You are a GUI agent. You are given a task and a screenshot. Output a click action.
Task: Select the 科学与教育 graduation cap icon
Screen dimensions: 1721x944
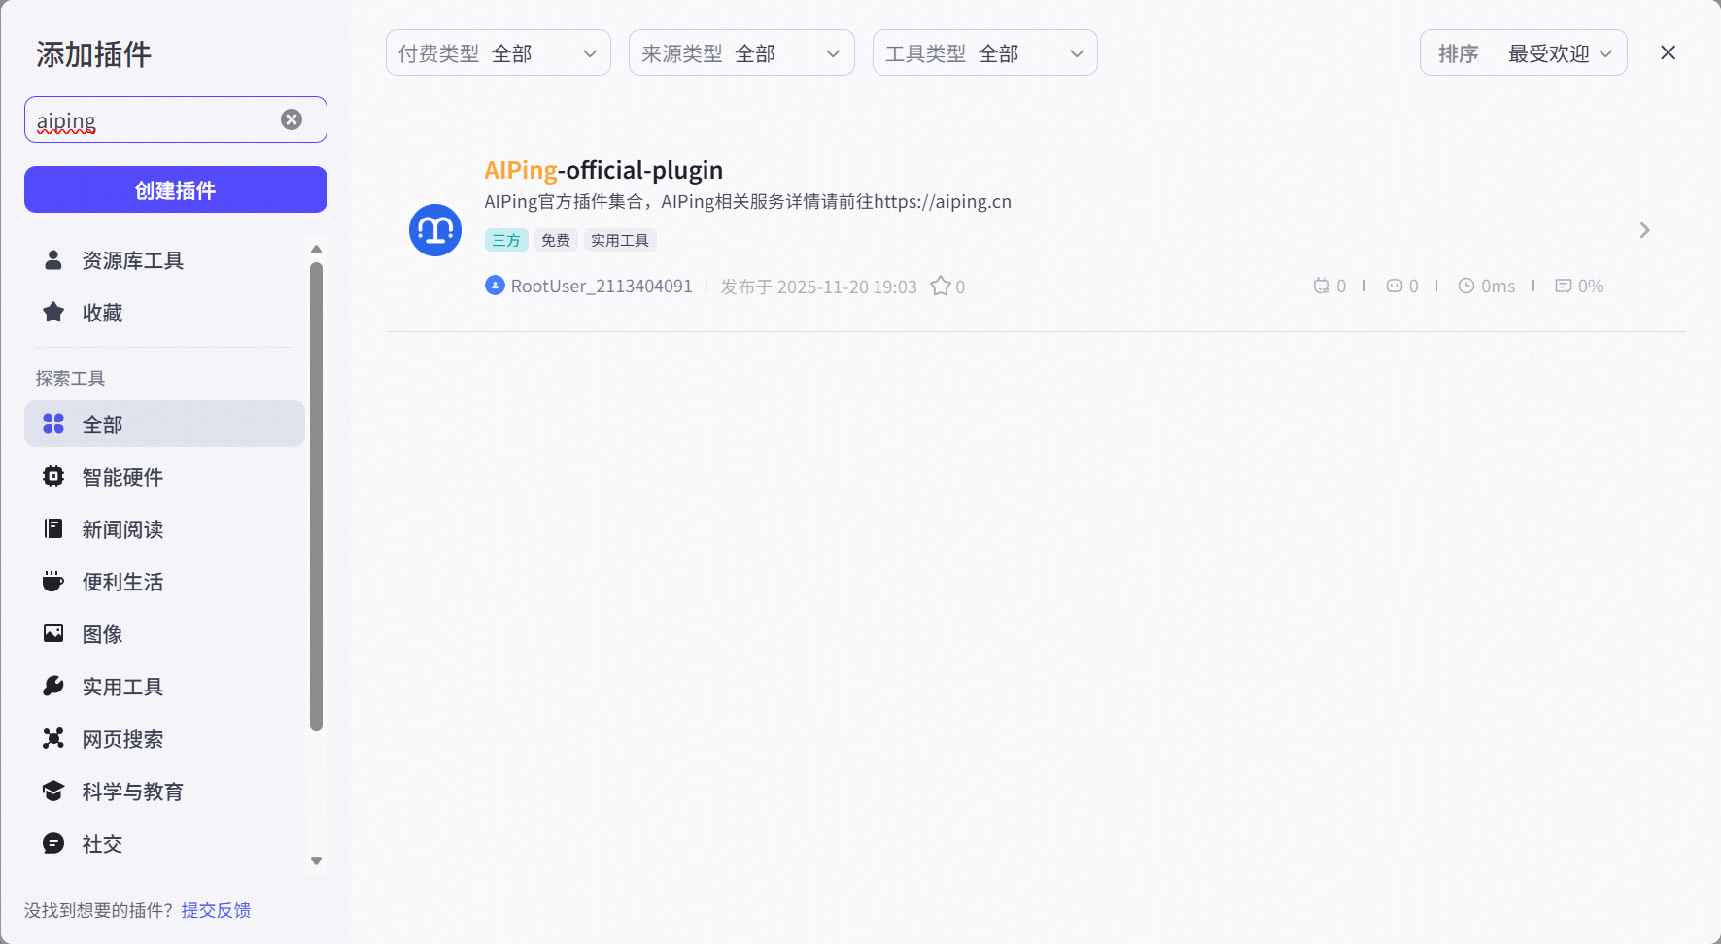coord(53,791)
